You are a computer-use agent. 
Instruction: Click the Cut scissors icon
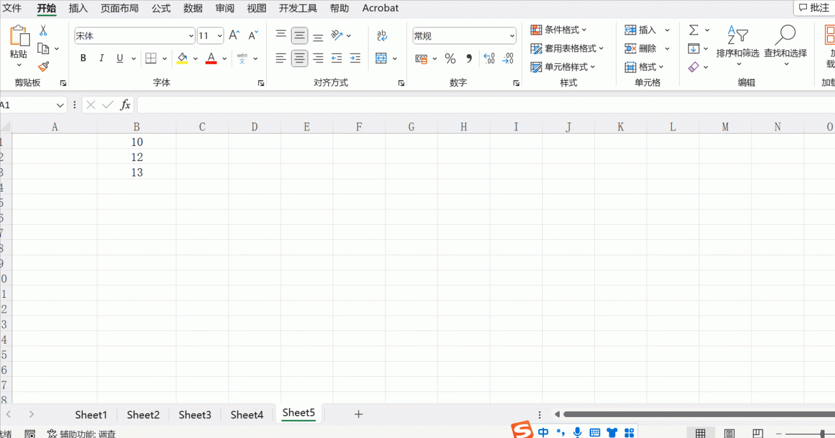point(43,31)
